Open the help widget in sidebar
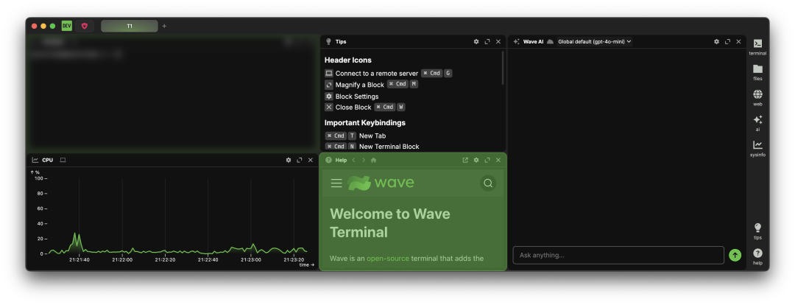795x305 pixels. click(757, 256)
